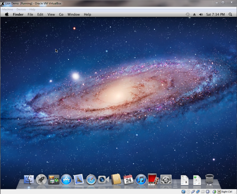Viewport: 237px width, 194px height.
Task: Maximize the VirtualBox window
Action: coord(223,3)
